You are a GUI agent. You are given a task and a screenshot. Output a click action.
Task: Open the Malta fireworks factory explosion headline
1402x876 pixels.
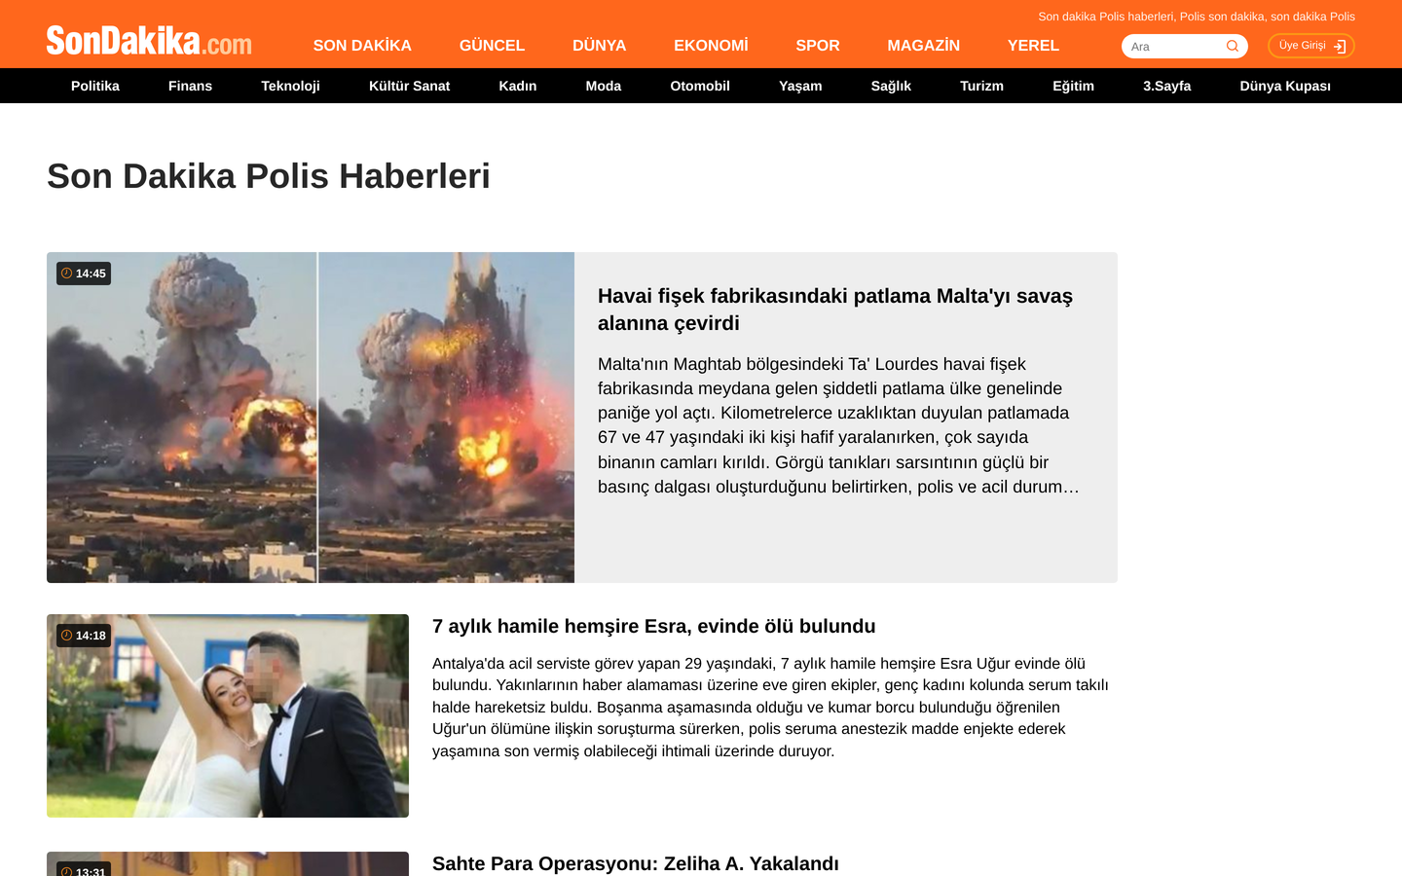[x=835, y=310]
